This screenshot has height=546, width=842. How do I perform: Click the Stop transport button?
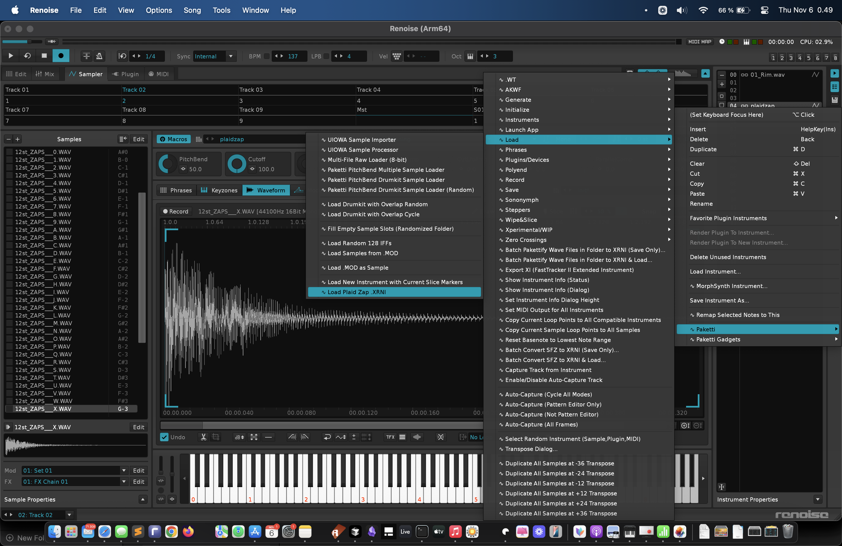coord(44,56)
